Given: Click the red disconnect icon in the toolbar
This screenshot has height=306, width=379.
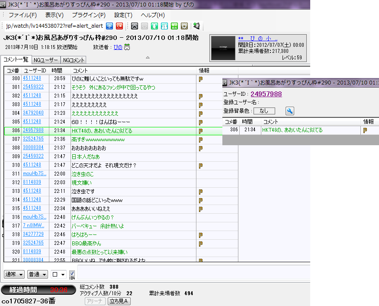Looking at the screenshot, I should click(119, 26).
